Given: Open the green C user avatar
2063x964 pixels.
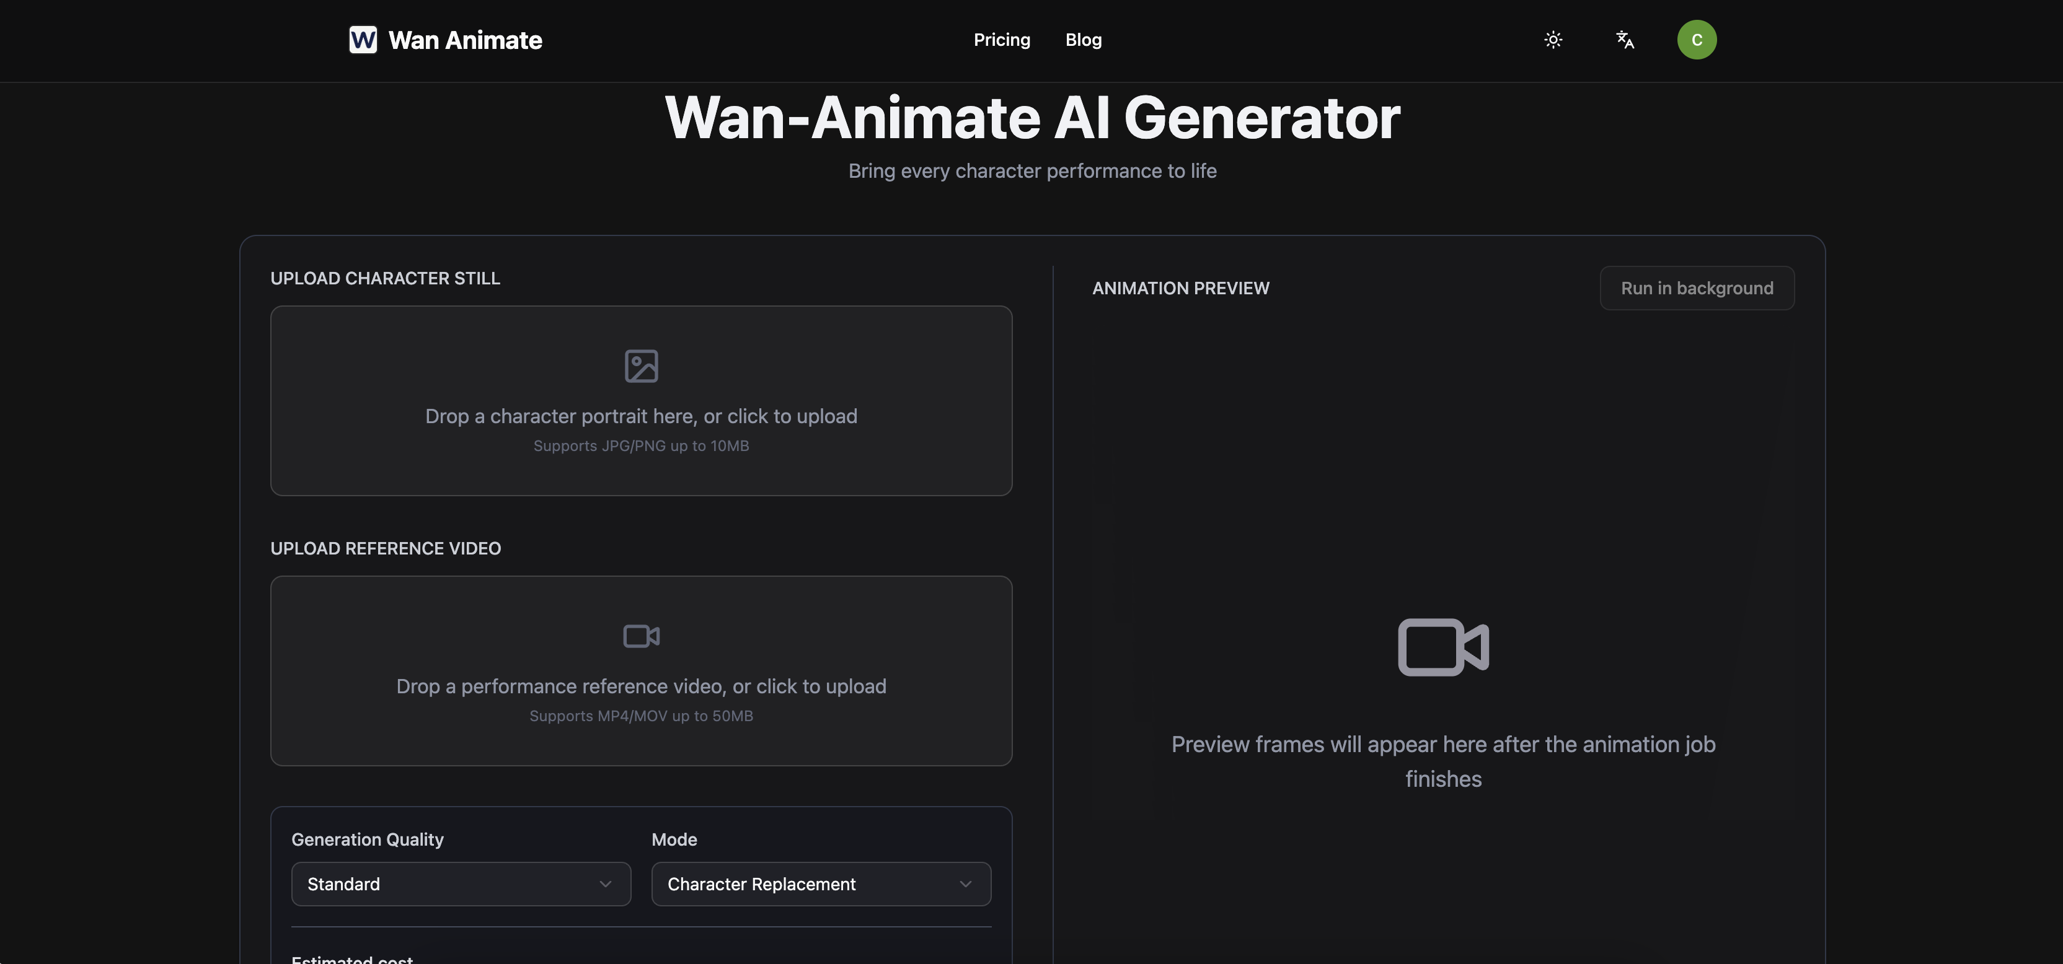Looking at the screenshot, I should [1696, 39].
